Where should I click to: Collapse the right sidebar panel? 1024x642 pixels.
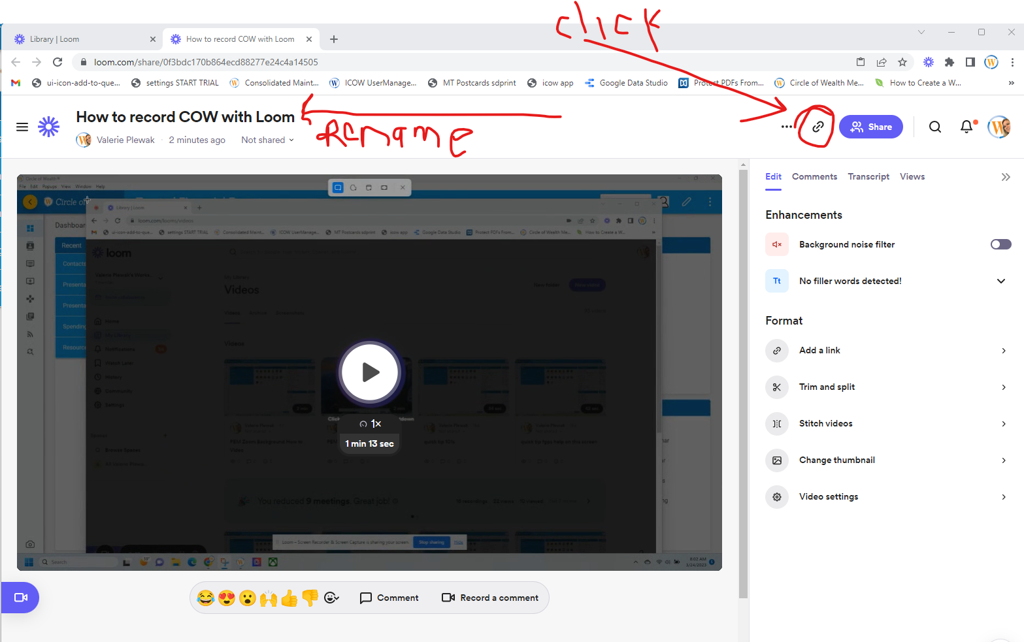tap(1006, 177)
